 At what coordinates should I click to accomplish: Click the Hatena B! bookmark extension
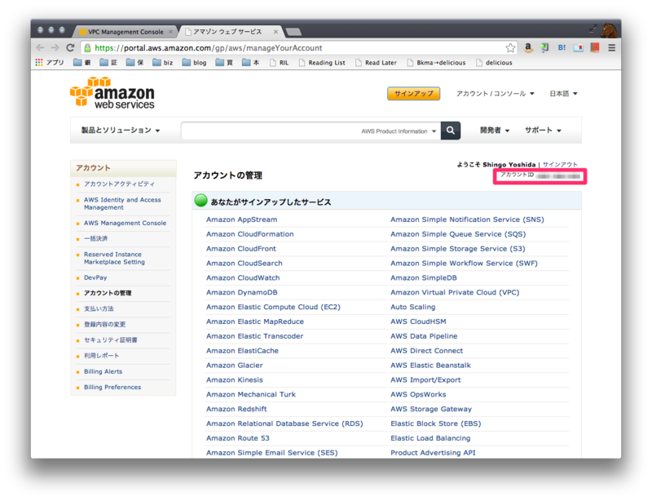562,47
